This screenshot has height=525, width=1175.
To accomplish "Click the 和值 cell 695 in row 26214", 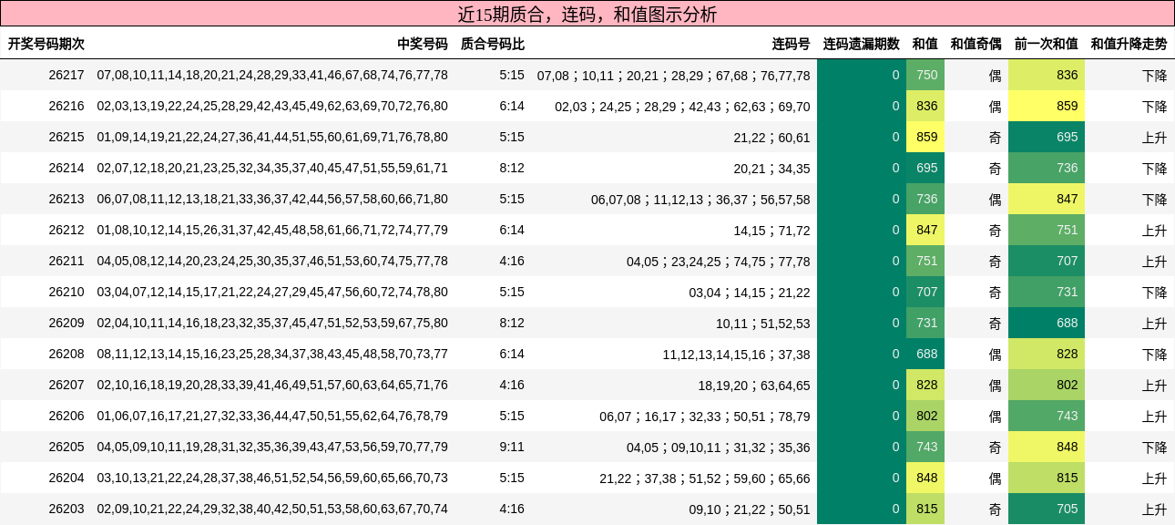I will point(925,168).
